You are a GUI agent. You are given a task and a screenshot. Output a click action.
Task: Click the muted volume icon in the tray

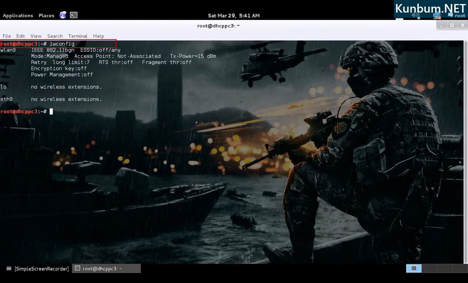pos(415,15)
